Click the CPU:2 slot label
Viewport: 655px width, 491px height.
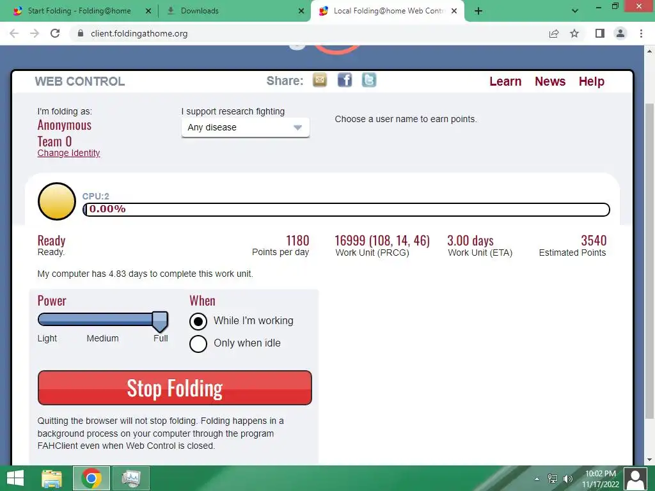coord(96,196)
